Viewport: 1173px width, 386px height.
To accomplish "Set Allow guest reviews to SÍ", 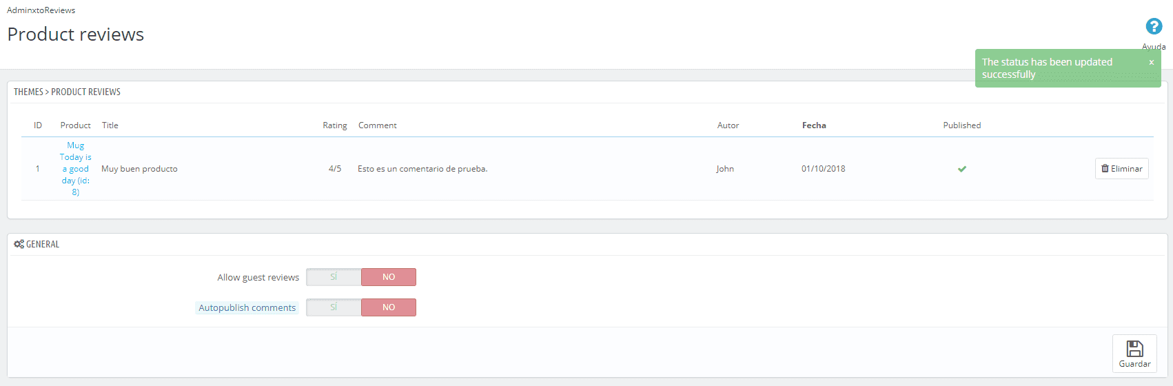I will coord(334,277).
